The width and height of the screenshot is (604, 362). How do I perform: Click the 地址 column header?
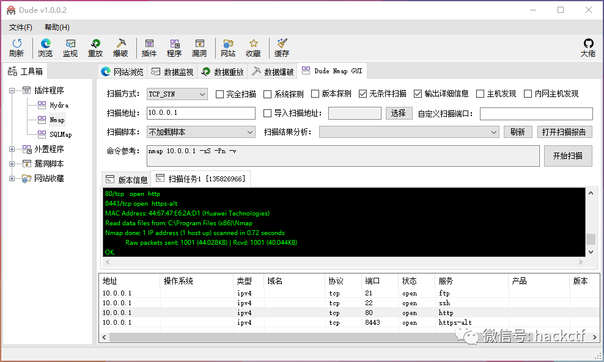(129, 281)
